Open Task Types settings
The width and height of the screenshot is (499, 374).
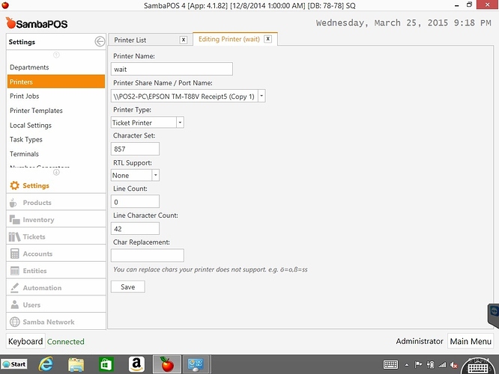pyautogui.click(x=56, y=139)
